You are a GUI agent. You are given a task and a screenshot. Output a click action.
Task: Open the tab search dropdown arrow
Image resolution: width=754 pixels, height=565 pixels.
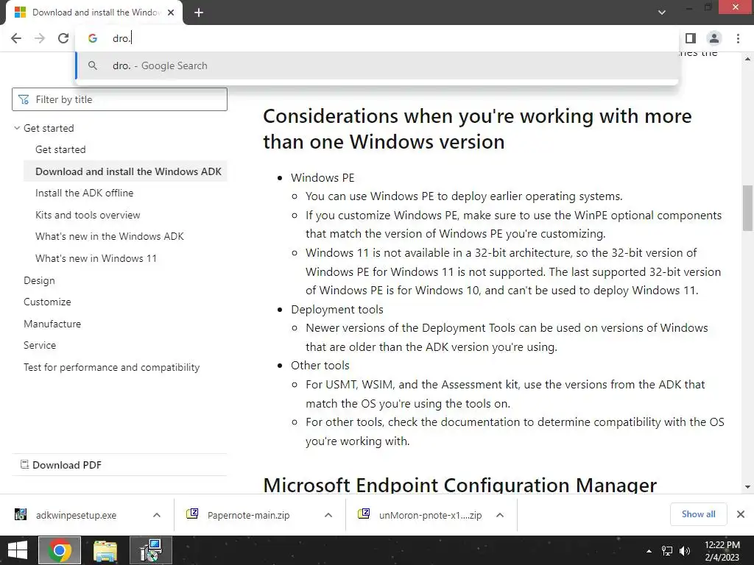click(x=662, y=13)
